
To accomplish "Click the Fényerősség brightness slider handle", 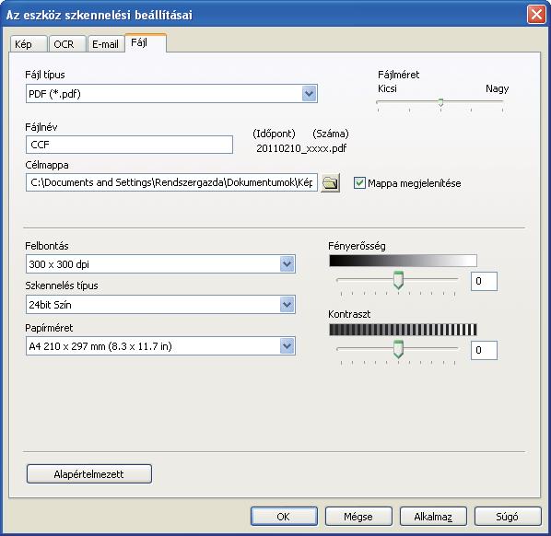I will (398, 280).
